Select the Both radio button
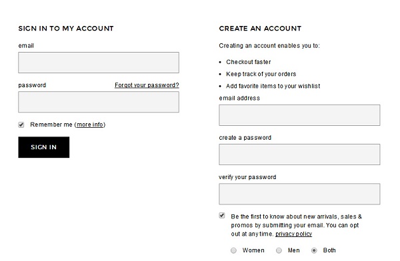The image size is (400, 261). 314,250
